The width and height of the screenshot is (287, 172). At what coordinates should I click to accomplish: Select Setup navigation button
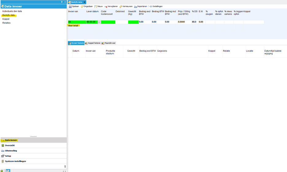coord(34,156)
